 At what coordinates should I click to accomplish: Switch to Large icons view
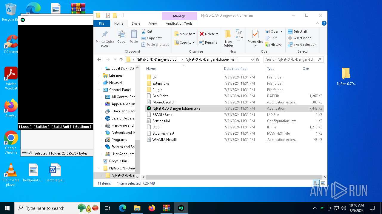[323, 183]
